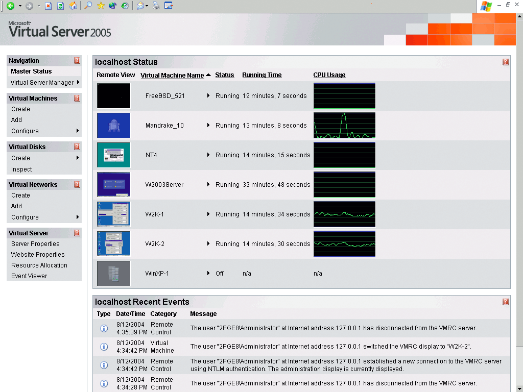Click the help icon in Navigation panel

[77, 60]
